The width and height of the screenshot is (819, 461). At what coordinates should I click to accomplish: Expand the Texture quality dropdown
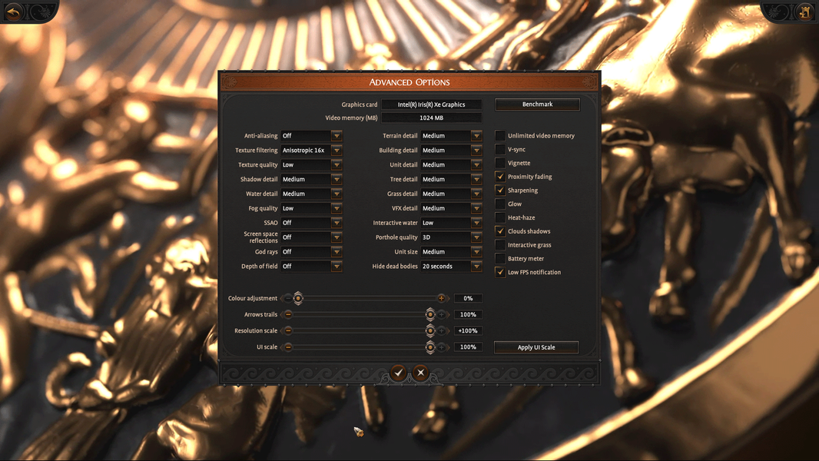point(311,164)
